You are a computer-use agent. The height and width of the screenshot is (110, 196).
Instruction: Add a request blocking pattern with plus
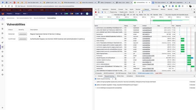[113, 79]
